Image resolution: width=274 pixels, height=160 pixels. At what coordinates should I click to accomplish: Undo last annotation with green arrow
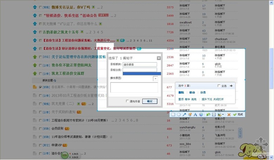208,114
